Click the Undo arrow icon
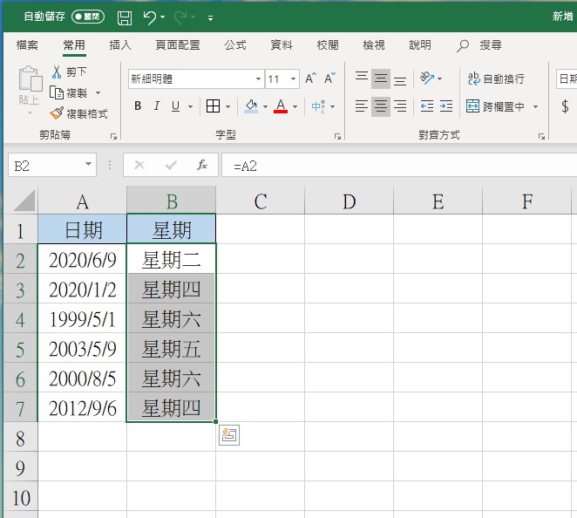The height and width of the screenshot is (518, 577). click(x=150, y=17)
